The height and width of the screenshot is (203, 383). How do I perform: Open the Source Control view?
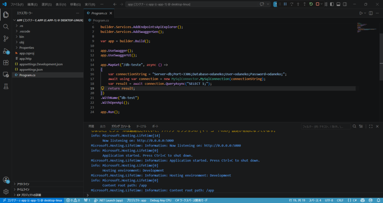[6, 38]
